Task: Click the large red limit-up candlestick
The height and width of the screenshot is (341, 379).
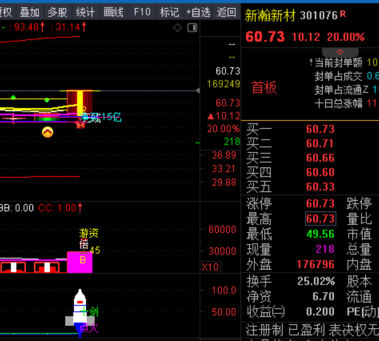Action: pos(79,102)
